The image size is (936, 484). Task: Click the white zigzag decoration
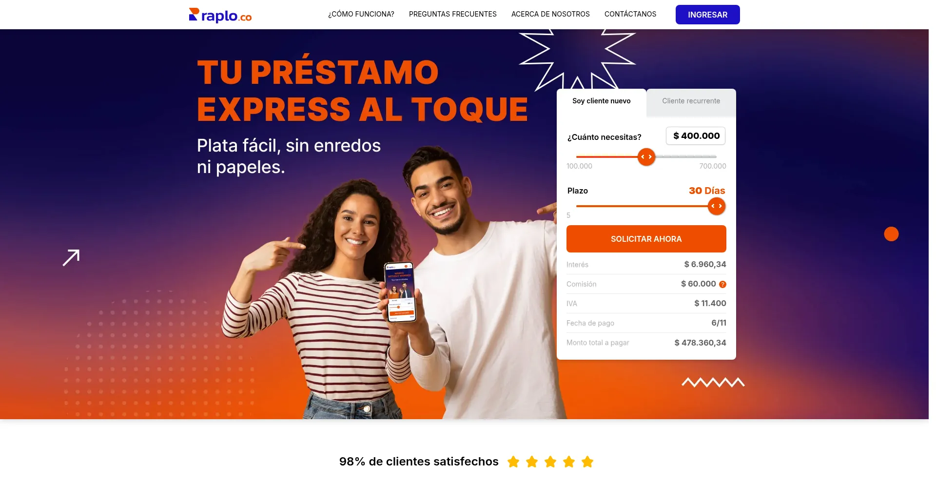pos(713,382)
